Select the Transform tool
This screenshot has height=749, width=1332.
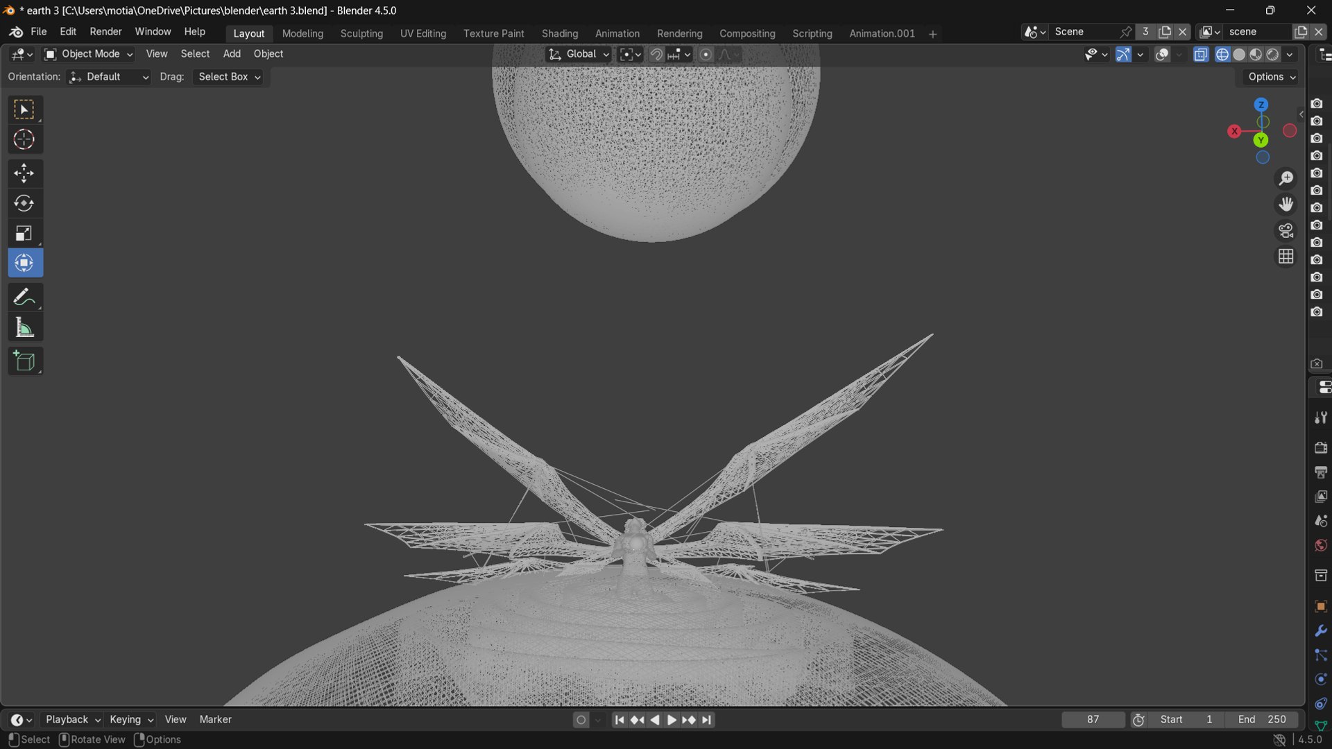click(24, 263)
